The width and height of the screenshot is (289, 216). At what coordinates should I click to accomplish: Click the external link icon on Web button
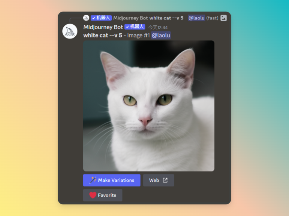coord(165,180)
